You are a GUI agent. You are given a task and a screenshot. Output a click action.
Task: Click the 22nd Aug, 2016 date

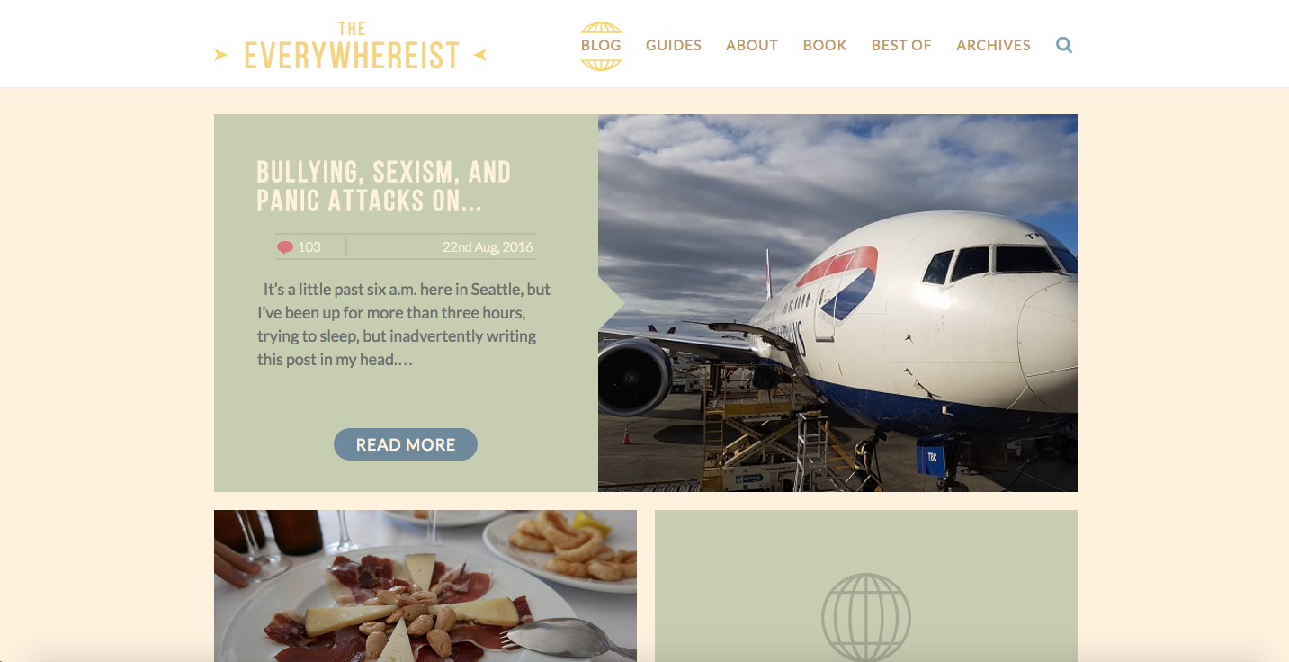point(488,247)
